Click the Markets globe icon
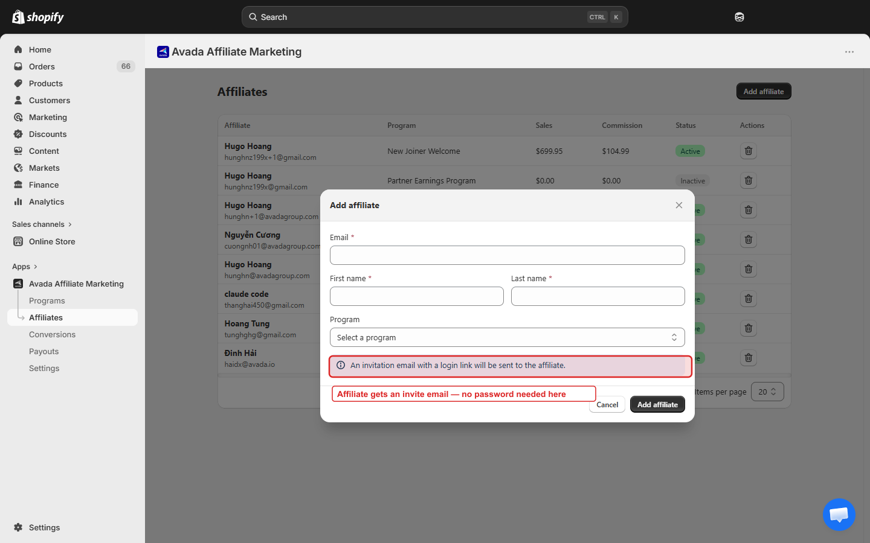 click(18, 168)
